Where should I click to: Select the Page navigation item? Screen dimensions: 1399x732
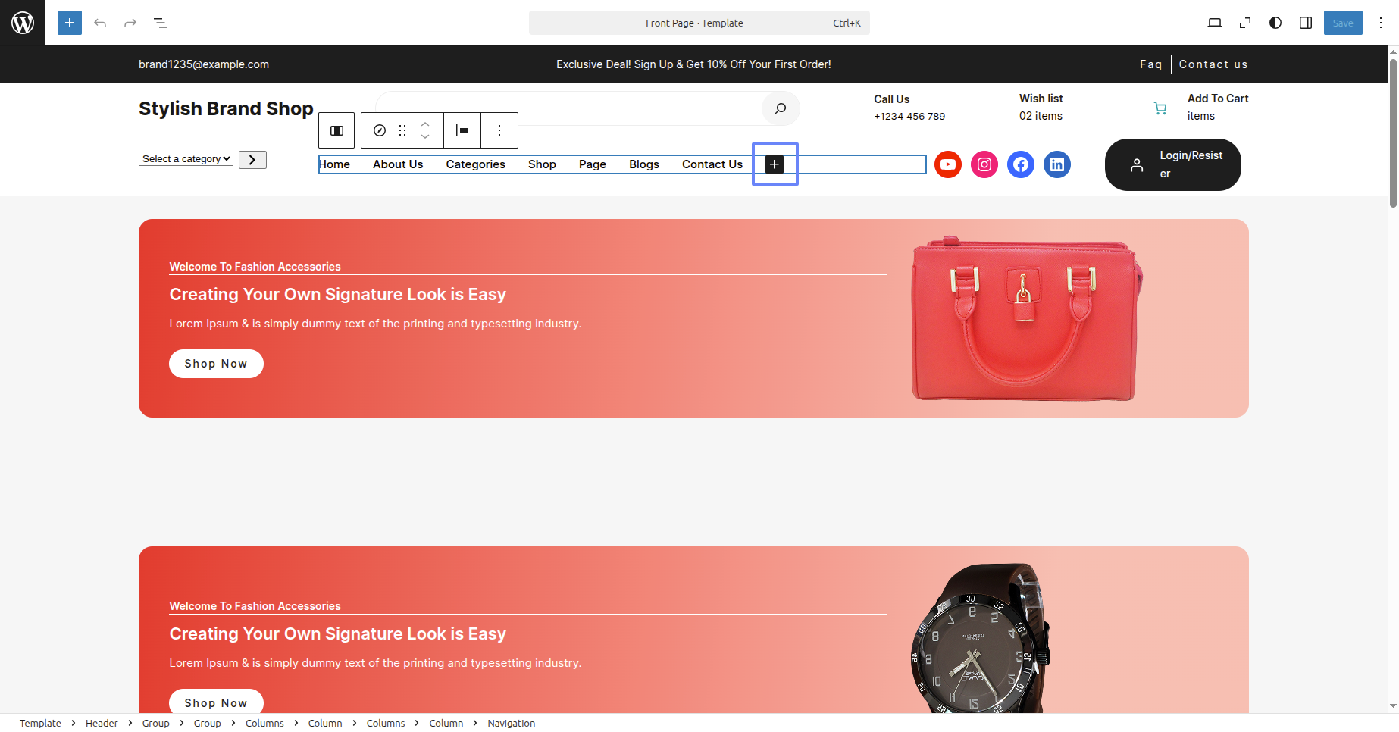pos(593,164)
